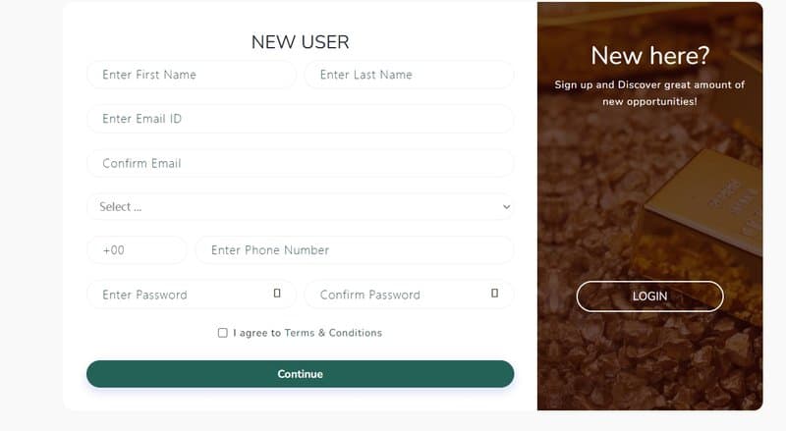
Task: Click the 'I agree to' label text
Action: point(256,333)
